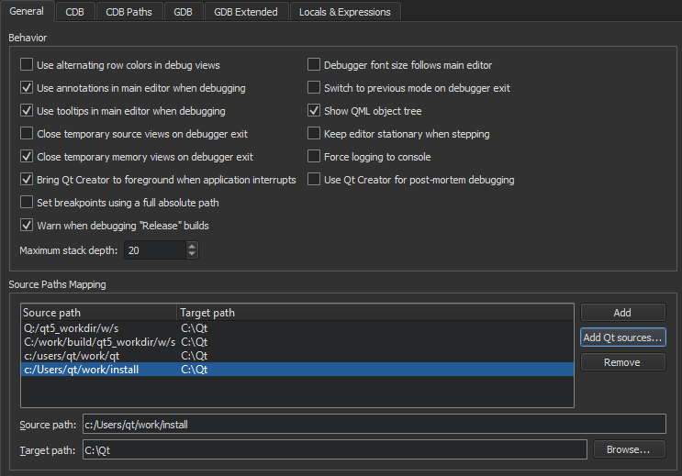Click the Add source path button
The width and height of the screenshot is (682, 476).
622,313
